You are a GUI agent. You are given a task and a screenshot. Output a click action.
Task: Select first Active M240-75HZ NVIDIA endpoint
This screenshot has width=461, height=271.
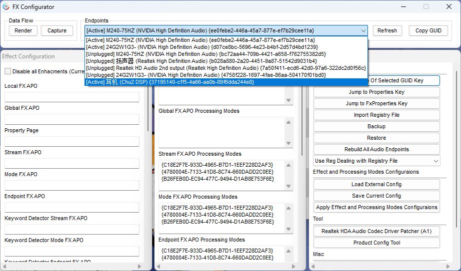click(226, 40)
